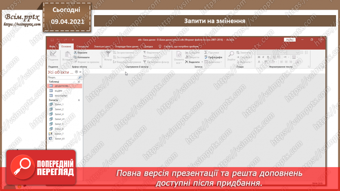340x191 pixels.
Task: Click the Redo arrow in title bar
Action: pyautogui.click(x=65, y=40)
